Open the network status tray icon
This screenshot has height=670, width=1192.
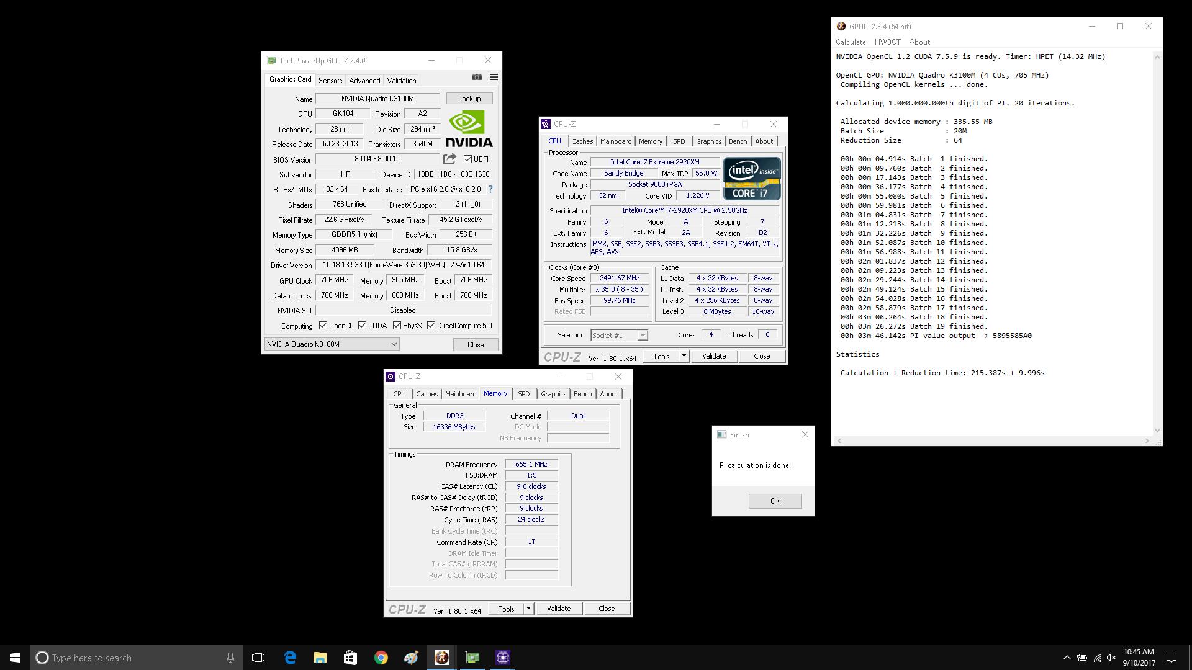point(1097,658)
